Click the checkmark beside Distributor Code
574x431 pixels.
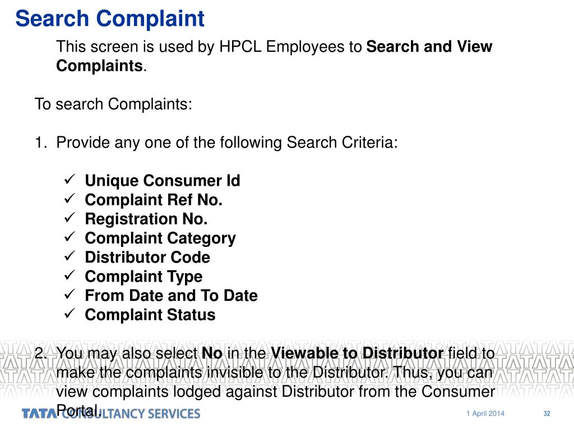pos(70,256)
